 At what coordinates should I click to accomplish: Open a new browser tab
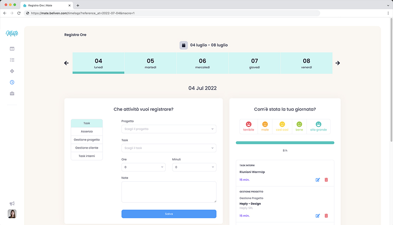78,5
